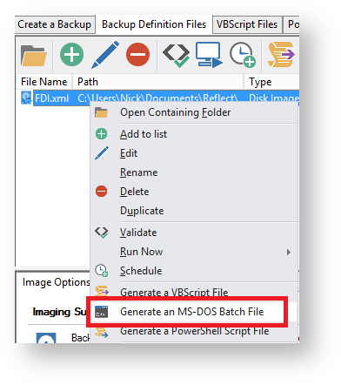Screen dimensions: 341x385
Task: Click the run monitor toolbar icon
Action: click(x=209, y=55)
